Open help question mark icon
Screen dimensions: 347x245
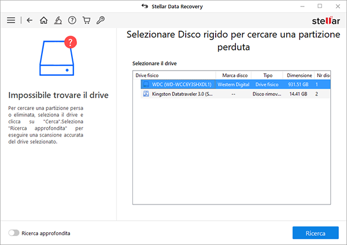pos(72,20)
